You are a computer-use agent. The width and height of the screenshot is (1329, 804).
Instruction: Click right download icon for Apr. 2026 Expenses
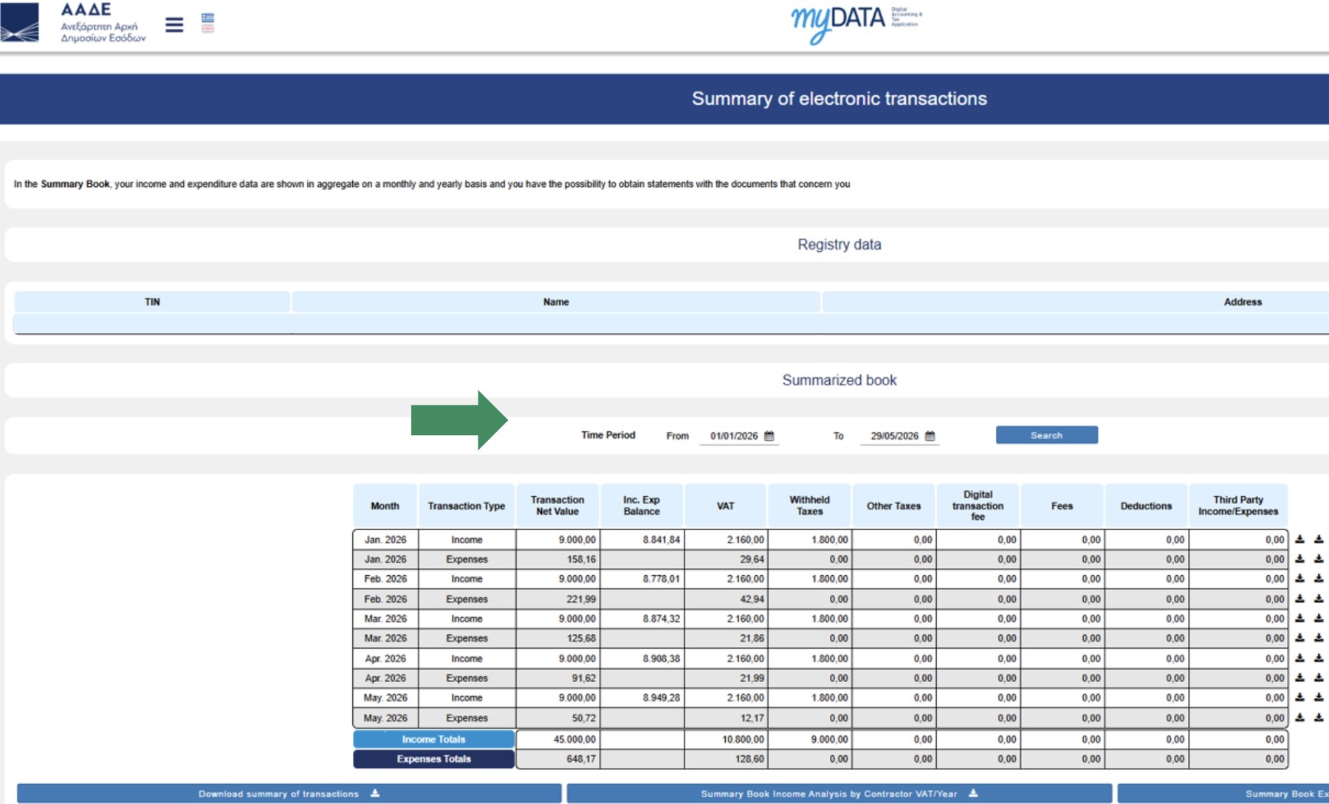pyautogui.click(x=1319, y=678)
